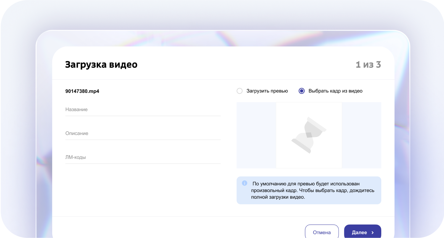
Task: Click the step indicator 1 из 3
Action: (368, 65)
